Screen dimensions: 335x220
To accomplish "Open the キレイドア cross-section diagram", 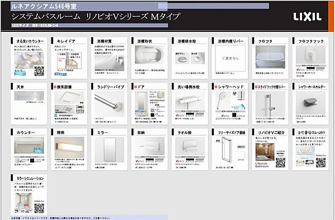I will click(69, 61).
